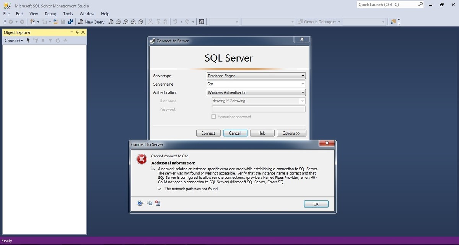Screen dimensions: 459x245
Task: Toggle the Remember password checkbox
Action: tap(214, 117)
